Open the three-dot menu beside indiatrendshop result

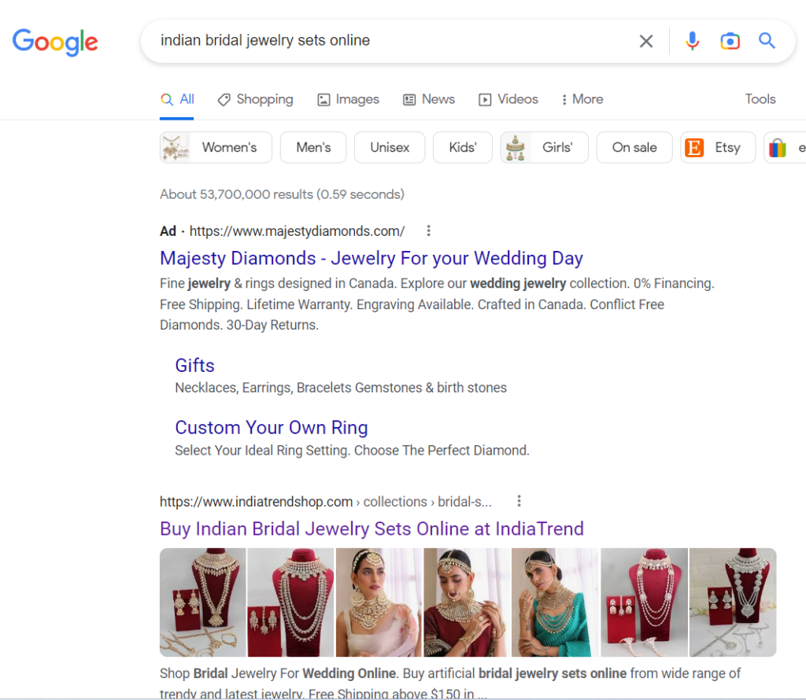(519, 501)
